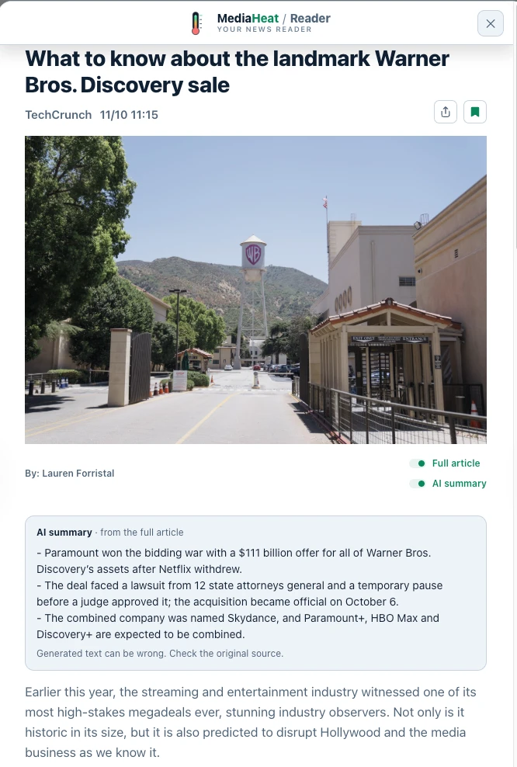517x767 pixels.
Task: Click the share article icon
Action: (x=445, y=112)
